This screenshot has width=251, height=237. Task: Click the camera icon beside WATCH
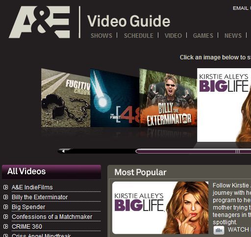[x=219, y=230]
